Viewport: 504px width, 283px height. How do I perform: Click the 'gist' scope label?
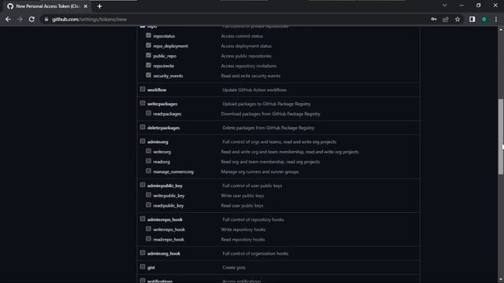point(151,267)
